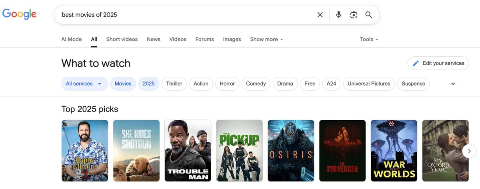Image resolution: width=480 pixels, height=189 pixels.
Task: Click the Google logo
Action: (19, 14)
